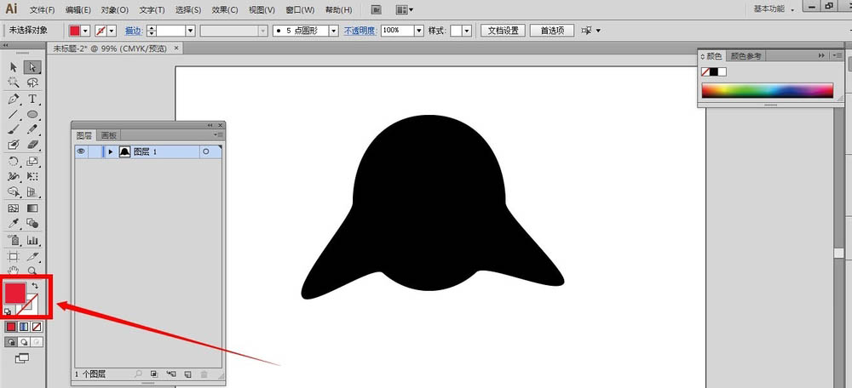Click the 首选项 button
The image size is (852, 388).
click(552, 31)
